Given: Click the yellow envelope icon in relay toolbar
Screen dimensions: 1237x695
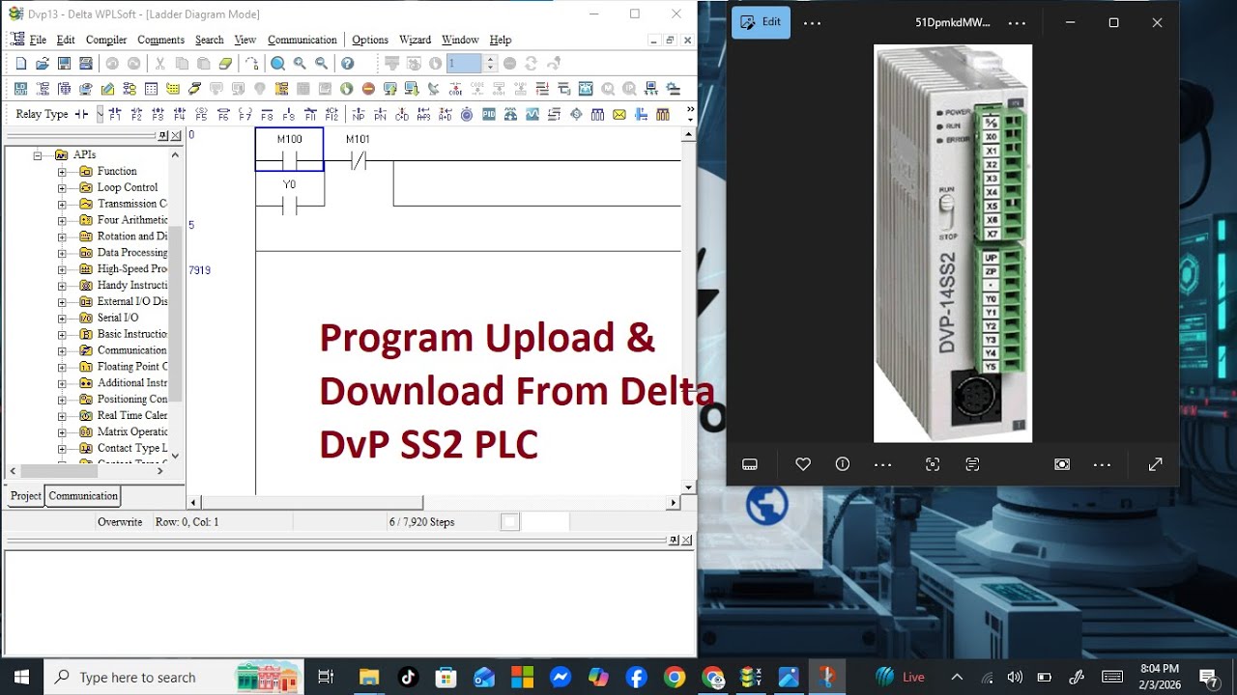Looking at the screenshot, I should point(618,114).
